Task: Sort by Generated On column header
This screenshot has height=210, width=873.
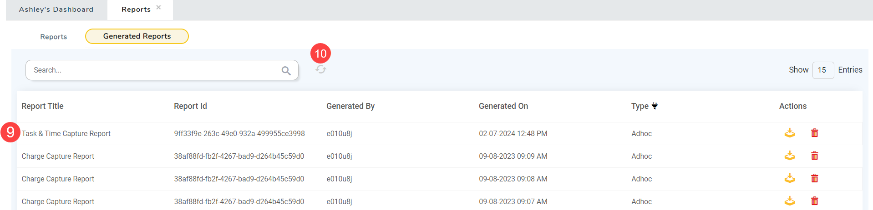Action: [503, 106]
